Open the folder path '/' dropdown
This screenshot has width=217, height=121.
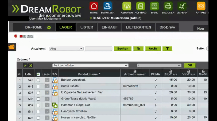(159, 66)
